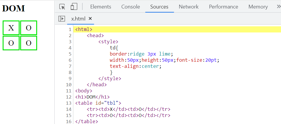Image resolution: width=281 pixels, height=124 pixels.
Task: Show the navigator sidebar panel
Action: (x=62, y=19)
